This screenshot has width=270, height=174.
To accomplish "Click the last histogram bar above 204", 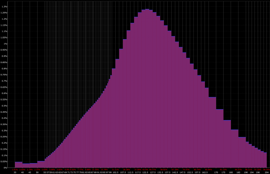I will point(265,160).
